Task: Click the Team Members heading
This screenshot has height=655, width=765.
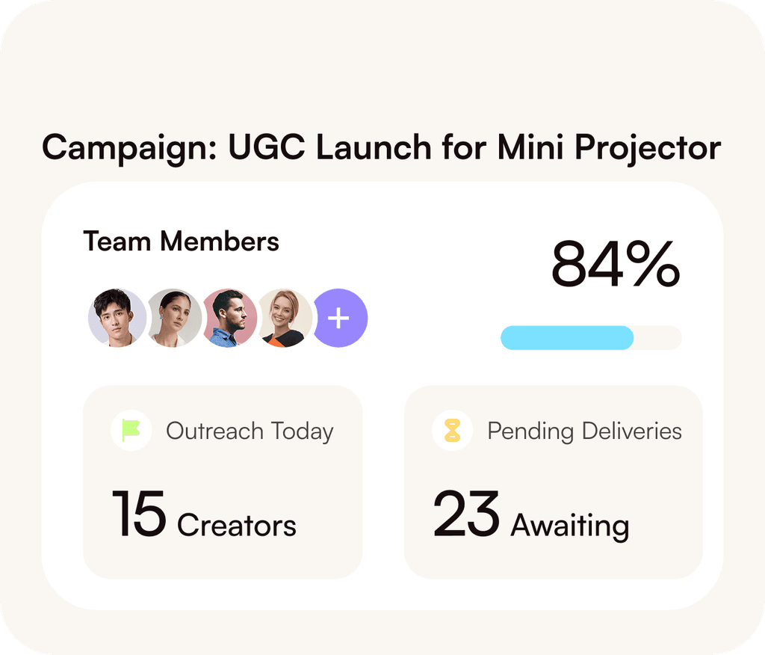Action: tap(182, 242)
